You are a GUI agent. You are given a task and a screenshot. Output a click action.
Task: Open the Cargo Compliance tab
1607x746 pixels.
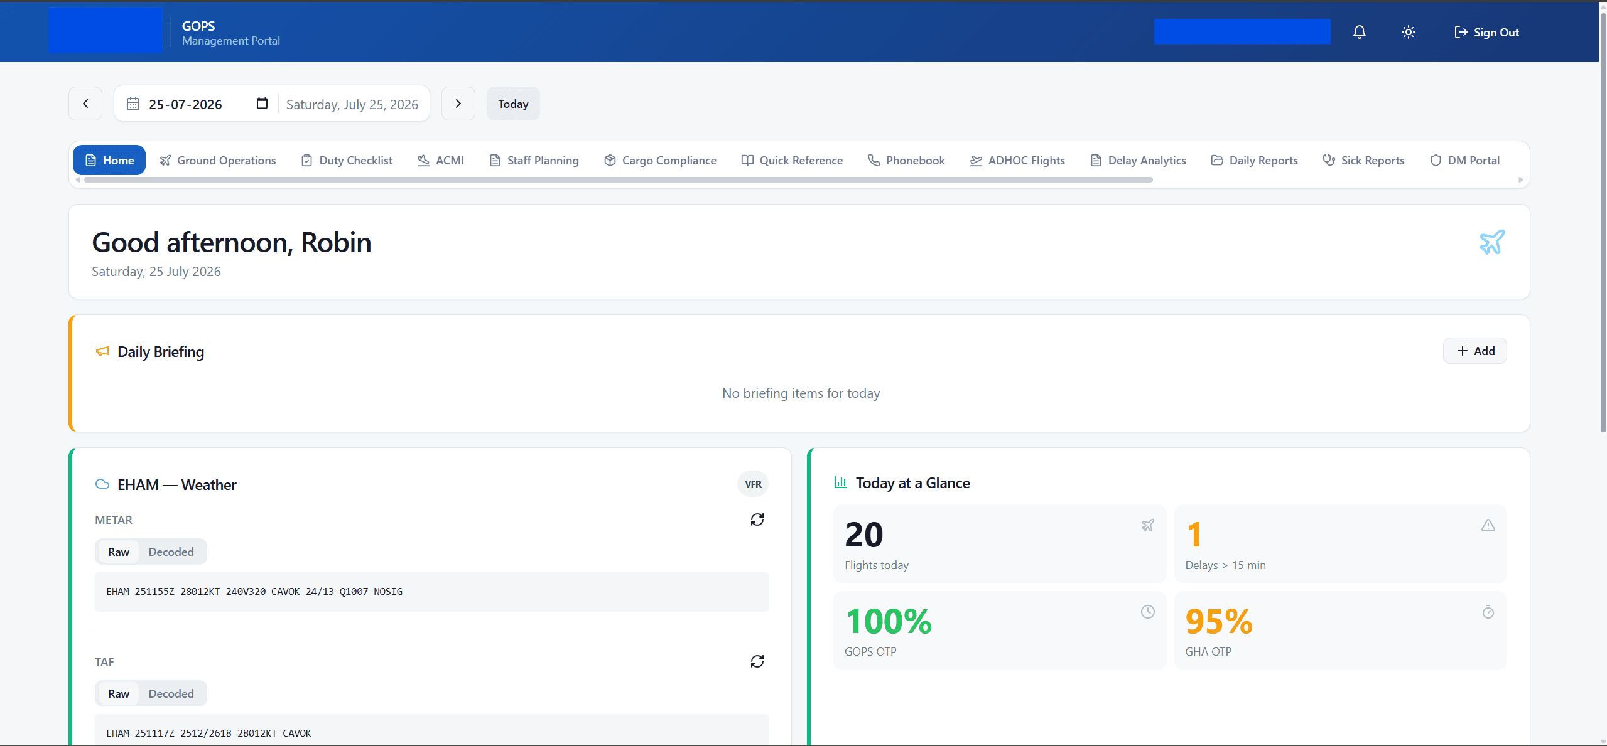click(660, 160)
